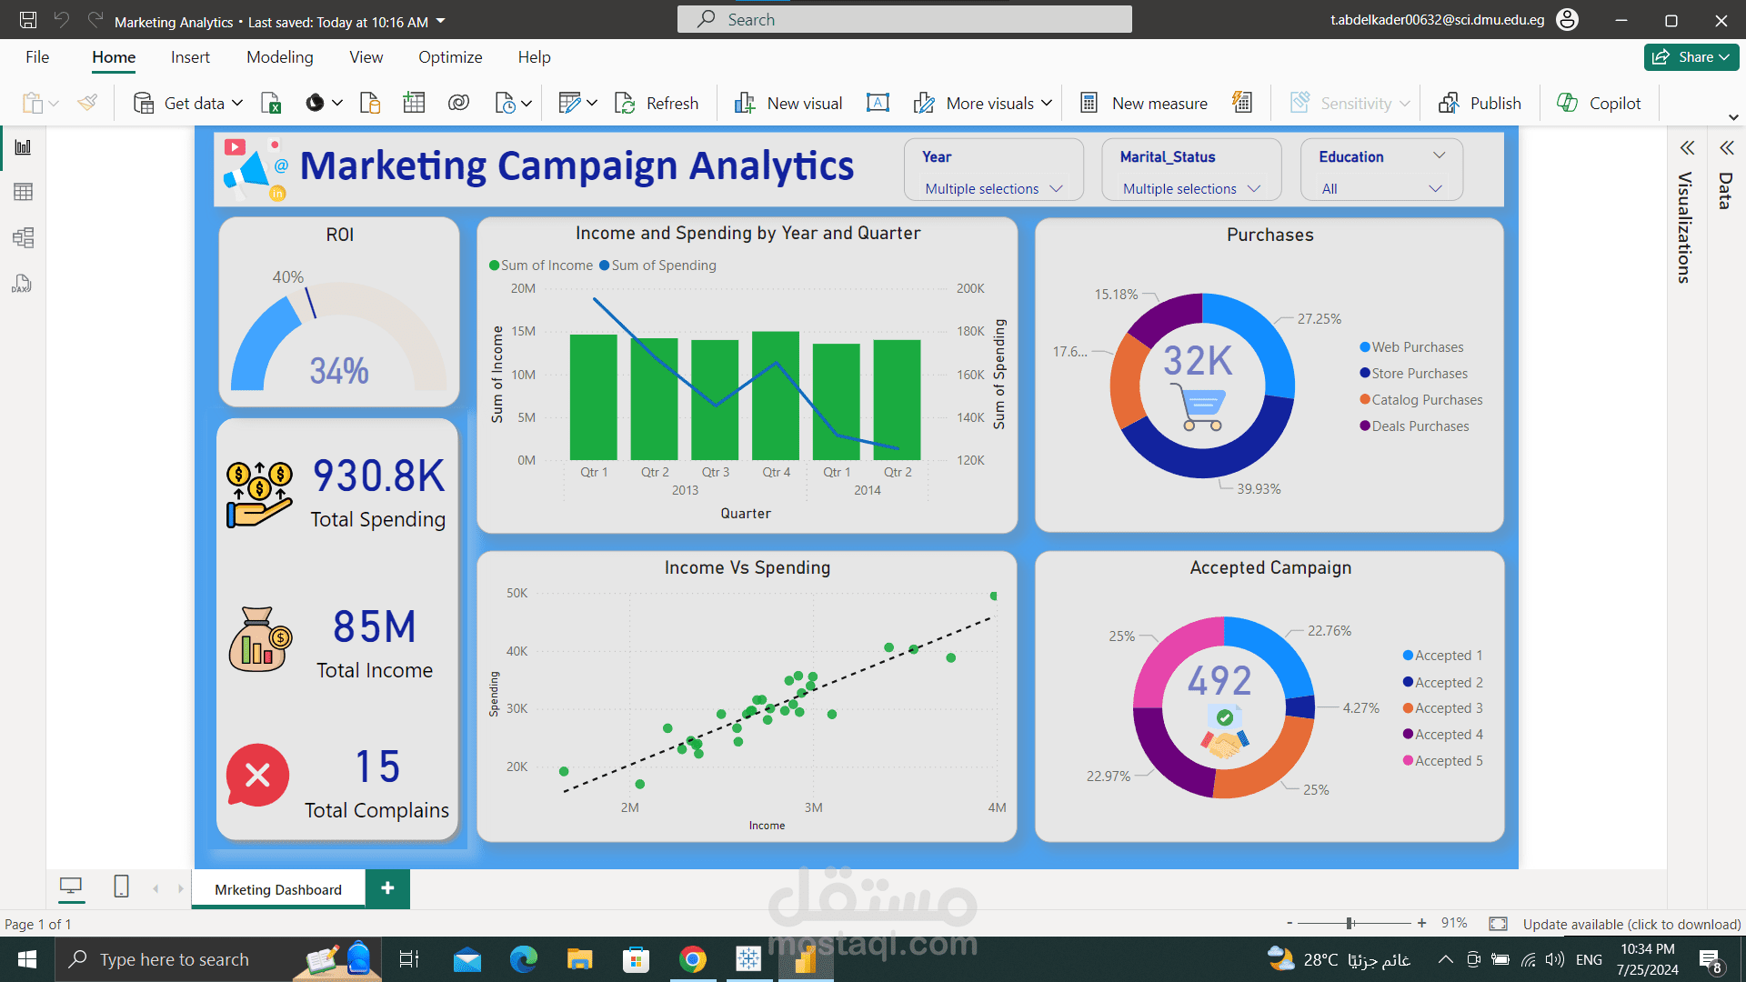
Task: Refresh the report data
Action: tap(657, 103)
